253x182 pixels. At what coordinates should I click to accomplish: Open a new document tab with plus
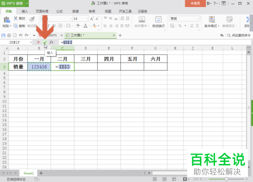(120, 35)
